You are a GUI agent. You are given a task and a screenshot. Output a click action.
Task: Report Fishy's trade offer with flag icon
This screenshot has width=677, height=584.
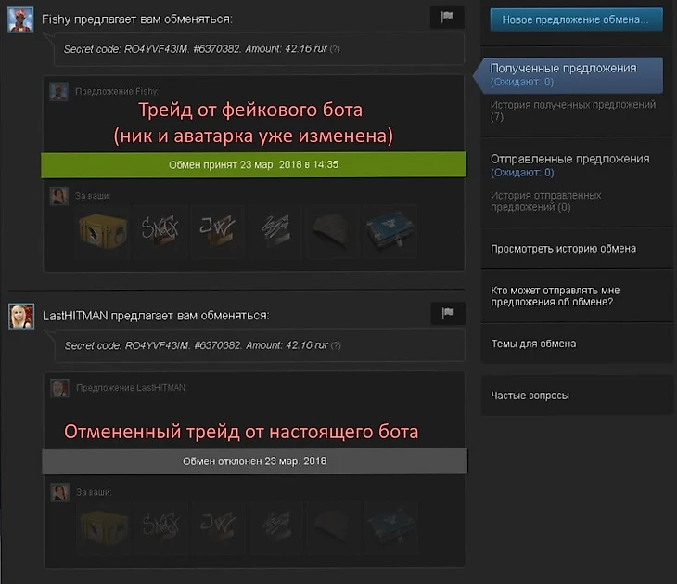coord(447,17)
